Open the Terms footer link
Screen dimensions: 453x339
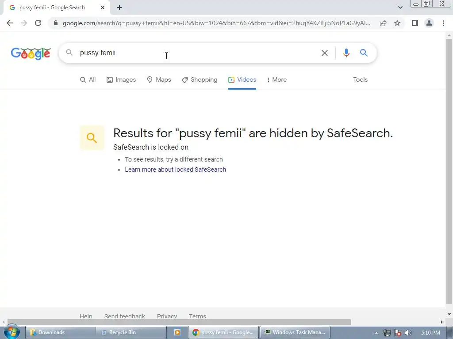click(x=198, y=316)
